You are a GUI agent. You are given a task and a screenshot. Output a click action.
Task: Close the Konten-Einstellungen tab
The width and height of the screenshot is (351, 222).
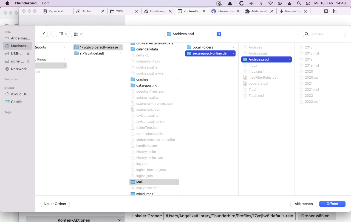point(204,11)
